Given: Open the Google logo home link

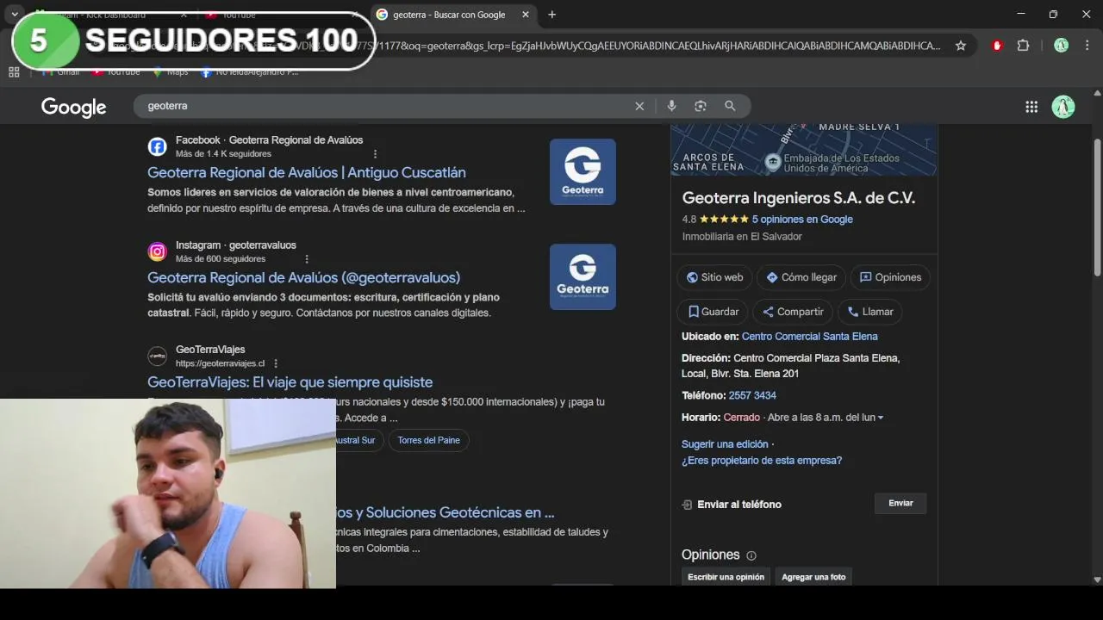Looking at the screenshot, I should (x=73, y=107).
